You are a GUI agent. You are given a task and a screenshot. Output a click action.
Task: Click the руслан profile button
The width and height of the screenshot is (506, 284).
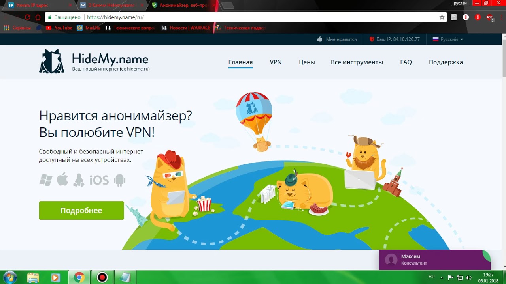460,3
